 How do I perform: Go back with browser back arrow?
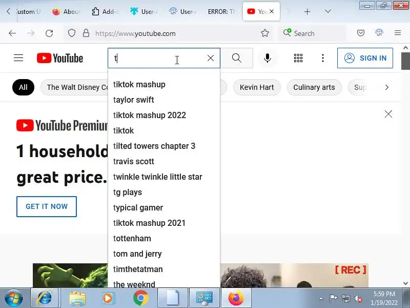[12, 33]
